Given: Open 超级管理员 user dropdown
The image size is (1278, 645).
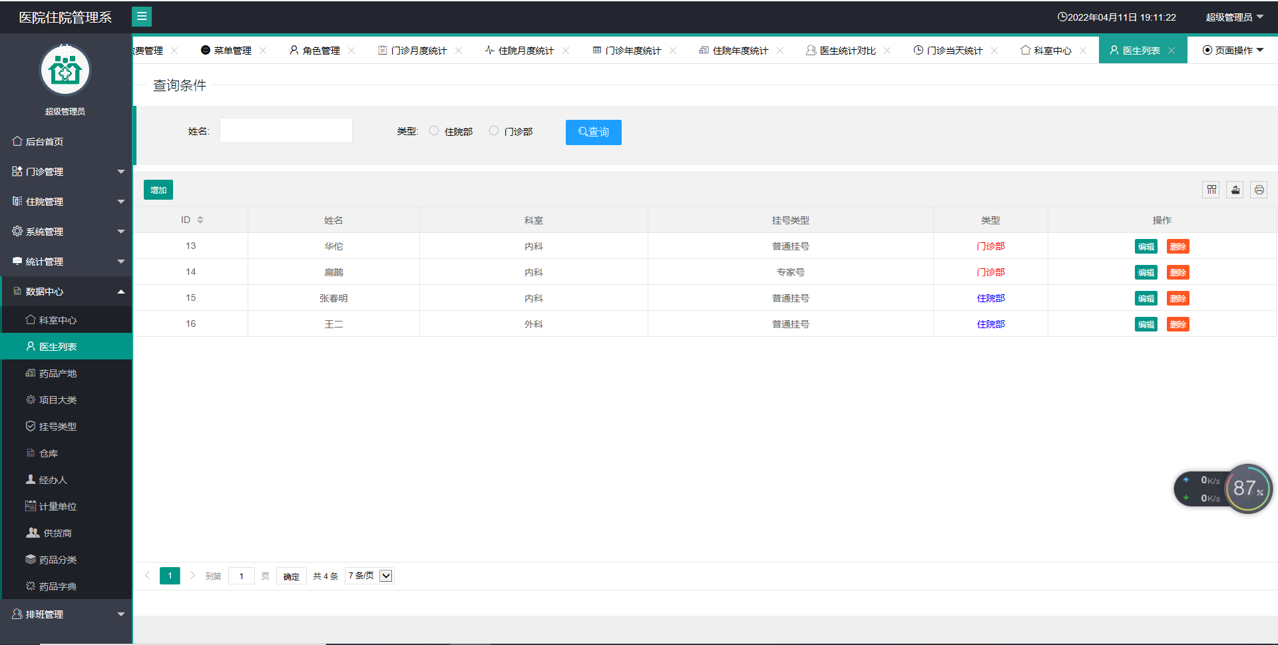Looking at the screenshot, I should coord(1235,17).
